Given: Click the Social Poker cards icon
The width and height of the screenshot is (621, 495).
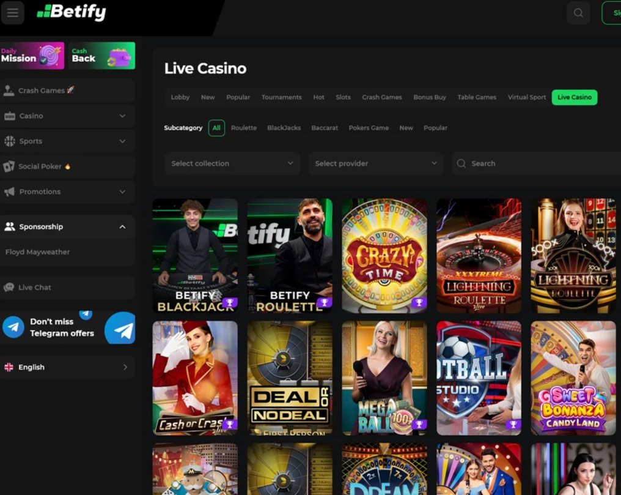Looking at the screenshot, I should (x=9, y=166).
